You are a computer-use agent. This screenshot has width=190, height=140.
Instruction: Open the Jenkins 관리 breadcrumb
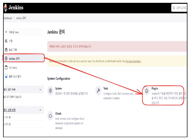click(x=21, y=18)
